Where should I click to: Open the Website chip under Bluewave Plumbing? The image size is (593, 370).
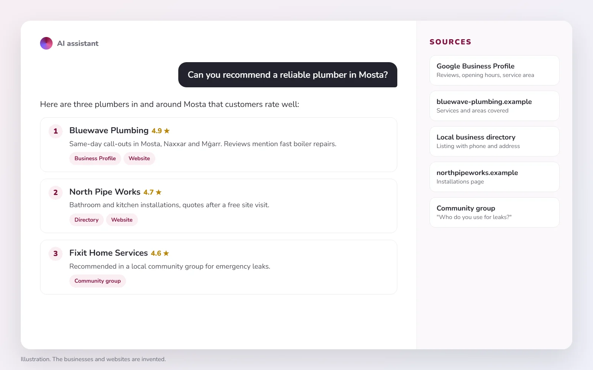click(x=139, y=158)
